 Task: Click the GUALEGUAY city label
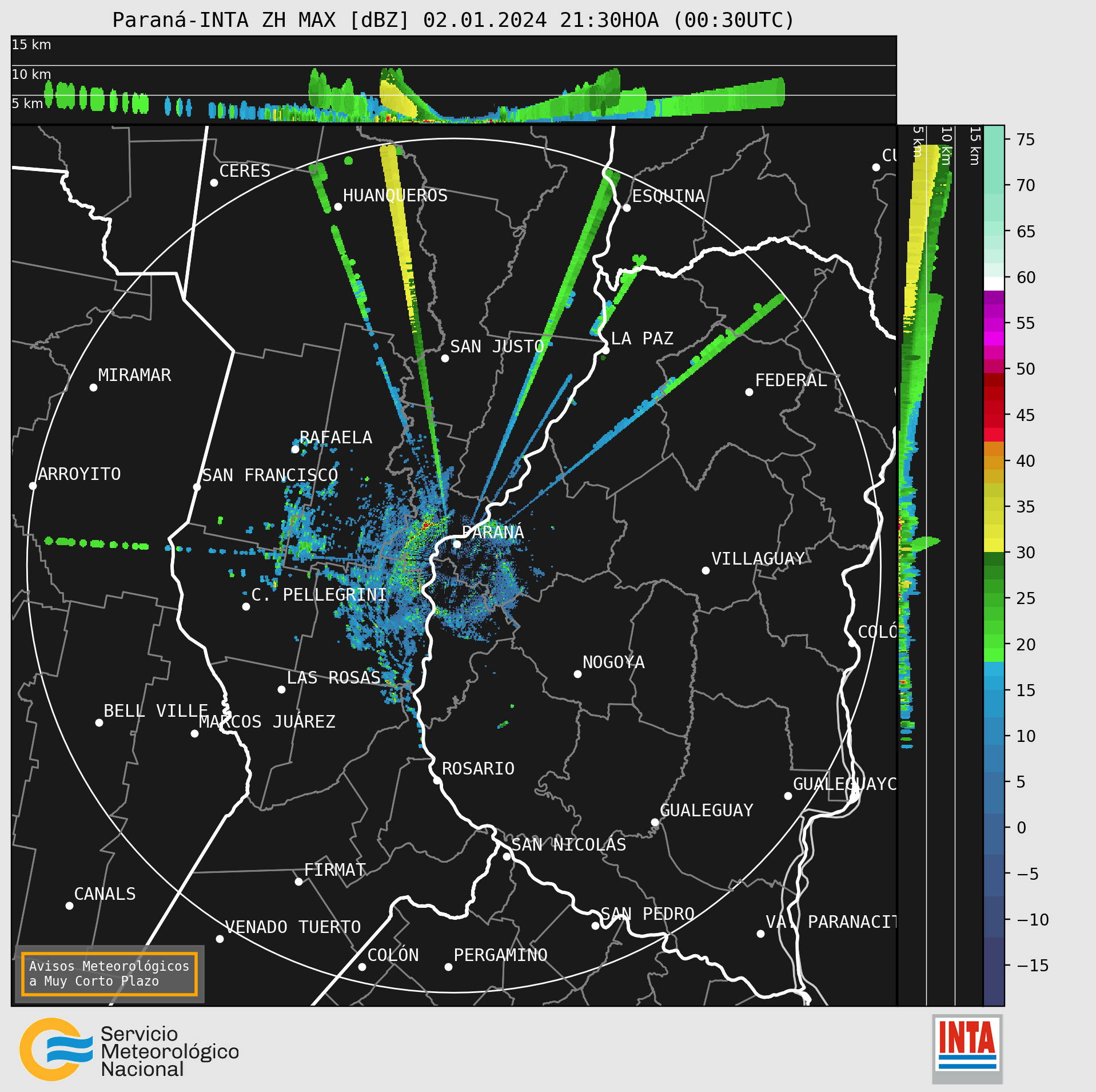click(x=707, y=810)
